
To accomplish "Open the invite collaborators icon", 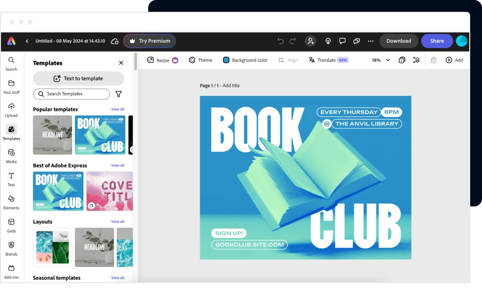I will 310,41.
